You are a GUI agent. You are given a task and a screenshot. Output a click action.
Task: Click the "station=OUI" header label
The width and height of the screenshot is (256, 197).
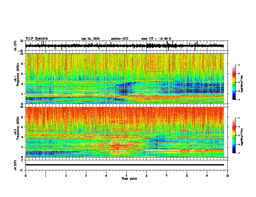(x=120, y=39)
